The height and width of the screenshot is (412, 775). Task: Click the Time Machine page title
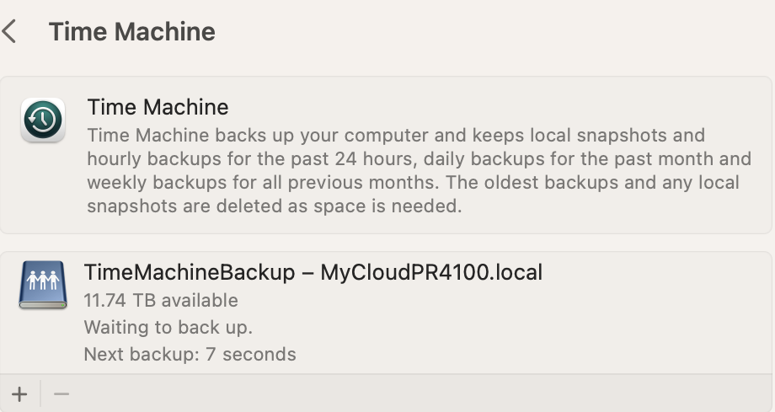(x=132, y=32)
